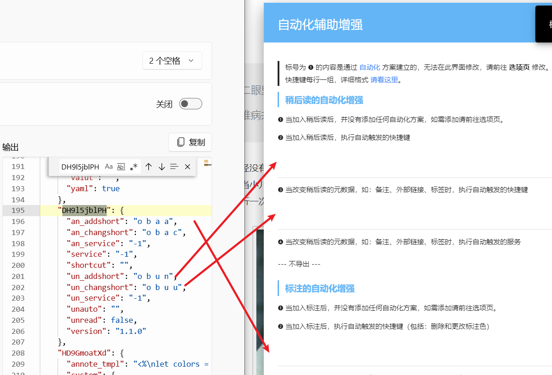
Task: Enable whole word matching in search
Action: (x=121, y=166)
